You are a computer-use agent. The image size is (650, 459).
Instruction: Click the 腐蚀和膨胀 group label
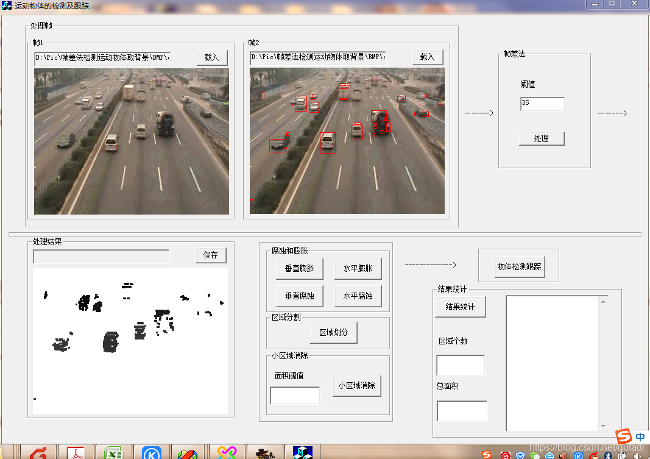290,251
